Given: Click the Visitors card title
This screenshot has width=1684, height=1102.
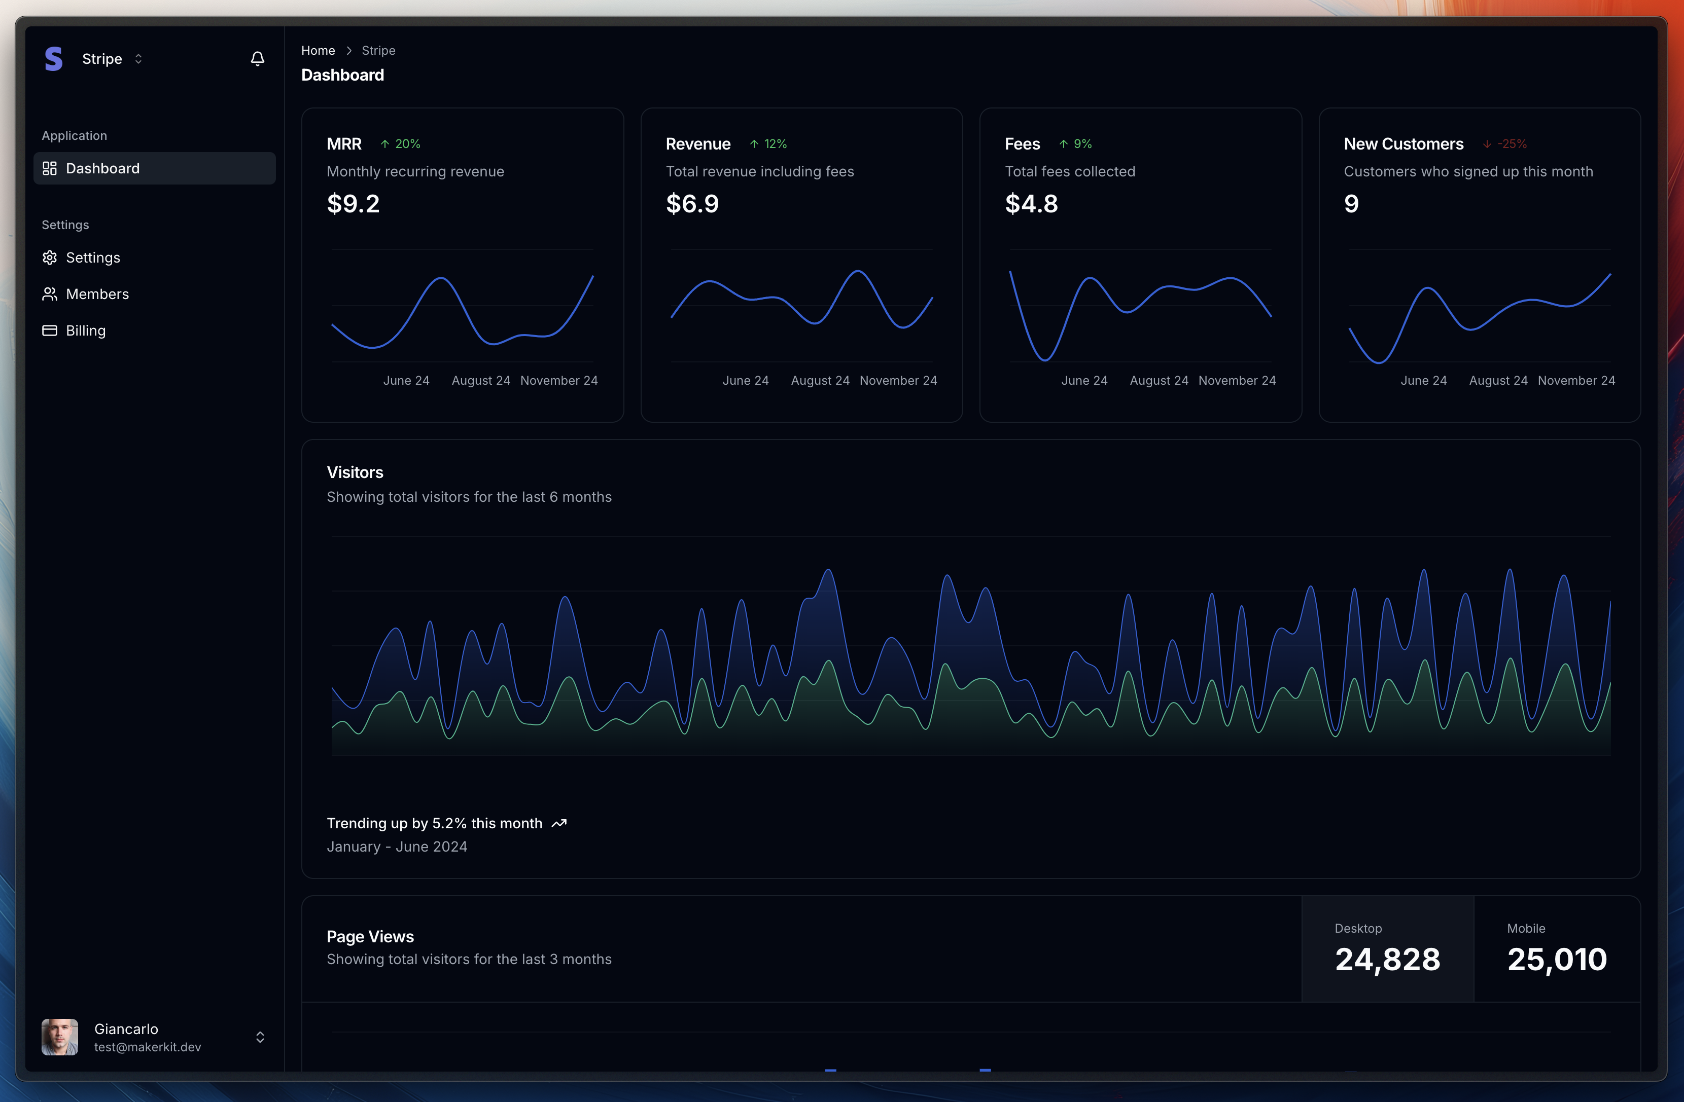Looking at the screenshot, I should coord(355,472).
